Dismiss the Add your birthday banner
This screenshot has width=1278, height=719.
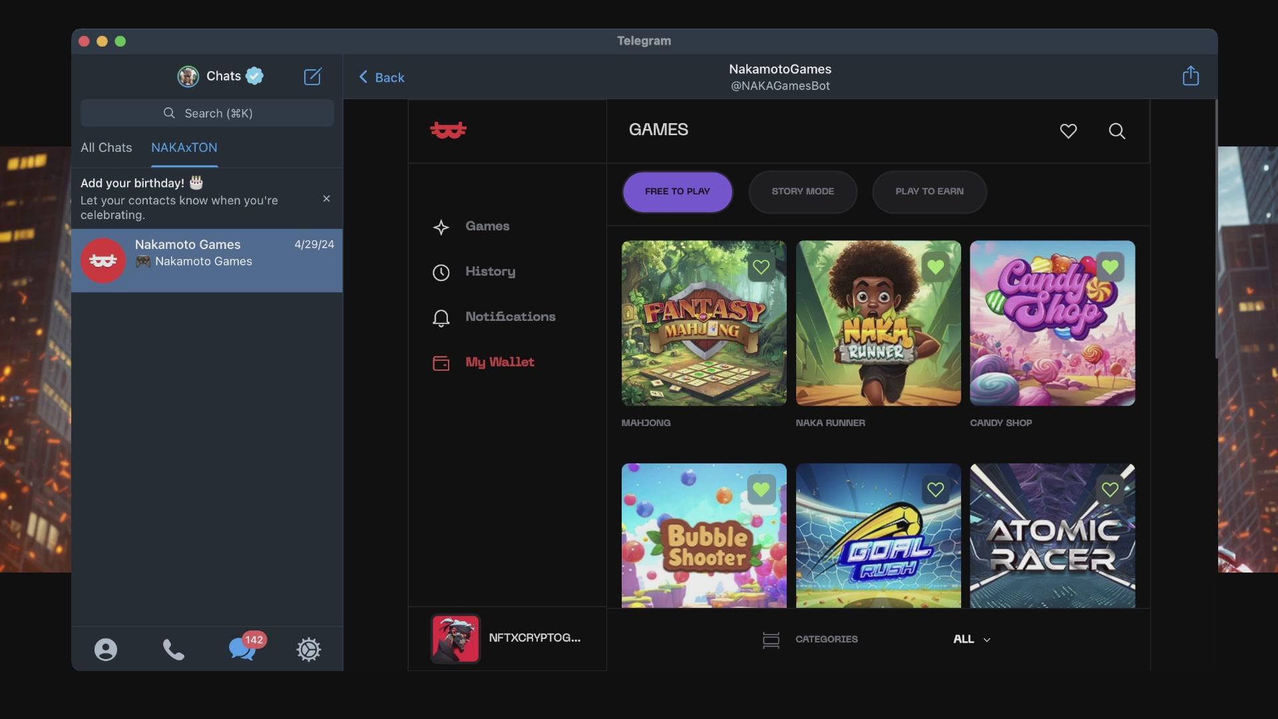point(326,199)
